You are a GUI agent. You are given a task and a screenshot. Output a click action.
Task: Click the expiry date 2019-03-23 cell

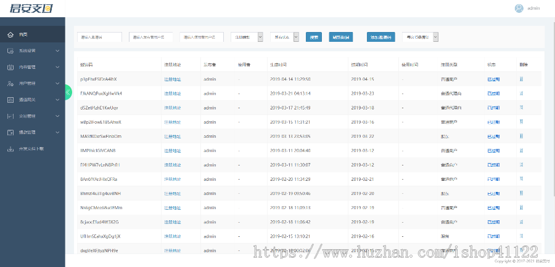(x=363, y=94)
